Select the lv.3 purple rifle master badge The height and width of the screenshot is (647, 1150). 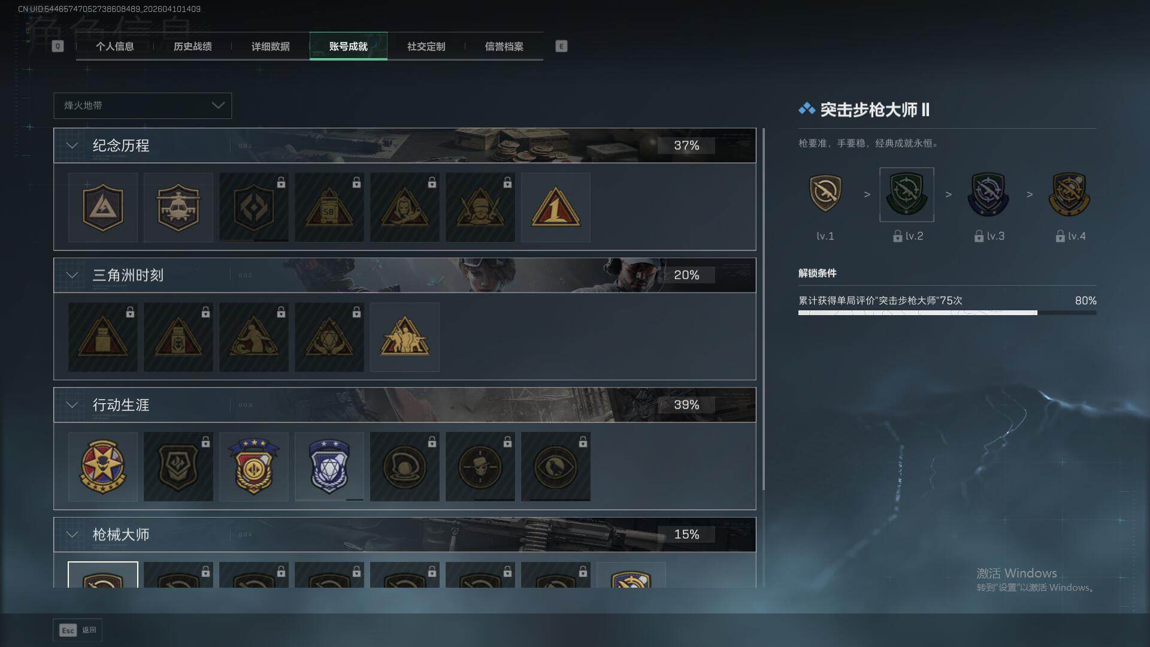[988, 195]
